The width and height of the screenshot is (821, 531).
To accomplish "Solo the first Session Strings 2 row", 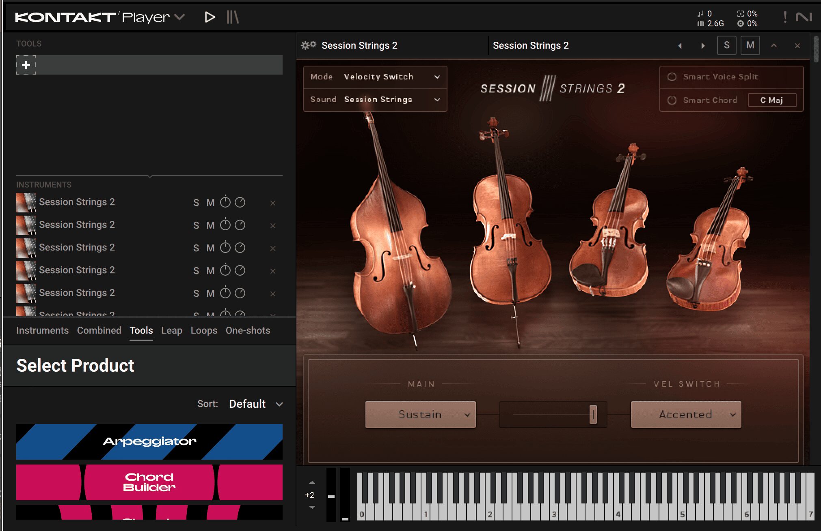I will point(196,203).
